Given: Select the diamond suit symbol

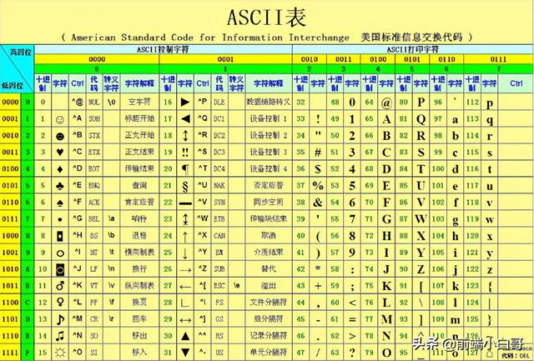Looking at the screenshot, I should point(60,168).
